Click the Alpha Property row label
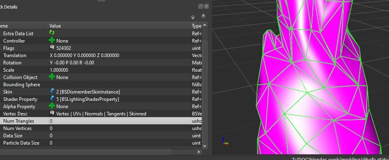389x160 pixels. coord(18,106)
